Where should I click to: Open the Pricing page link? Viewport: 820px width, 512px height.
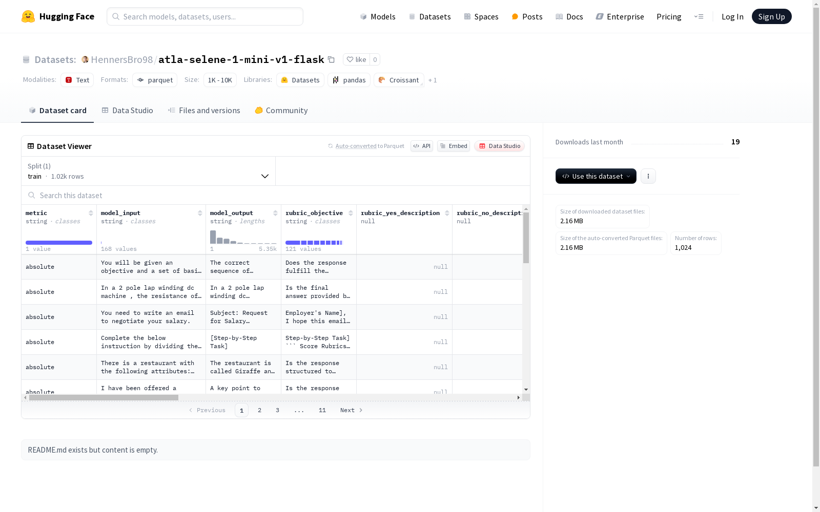(x=669, y=16)
